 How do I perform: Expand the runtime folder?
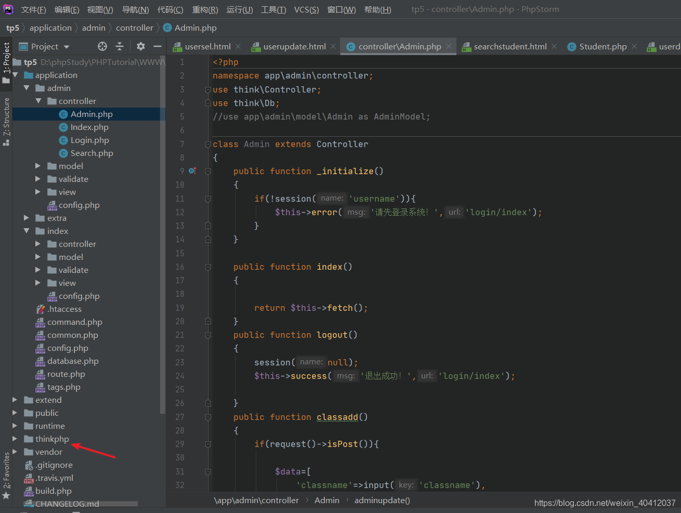click(x=15, y=426)
